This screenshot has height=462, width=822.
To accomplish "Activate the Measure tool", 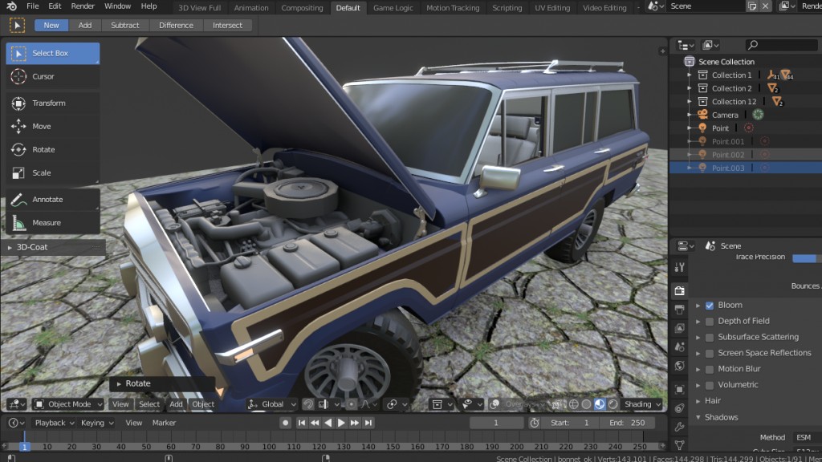I will coord(48,222).
